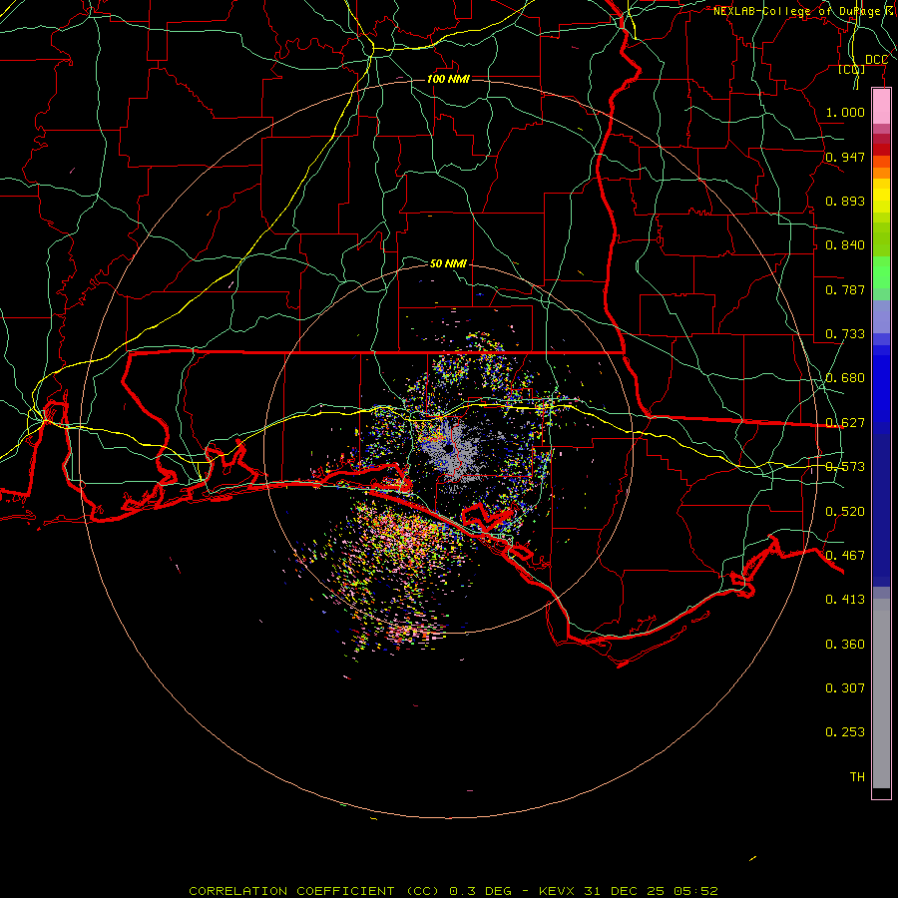Select the 0.573 legend value
The image size is (898, 898).
845,467
